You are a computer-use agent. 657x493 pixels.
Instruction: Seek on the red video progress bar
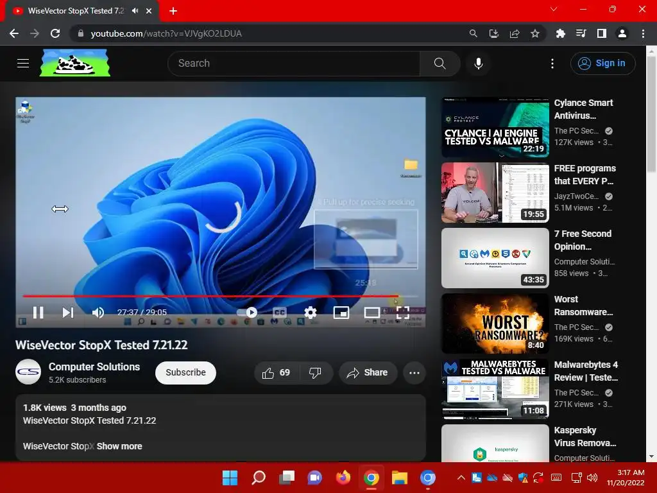220,296
